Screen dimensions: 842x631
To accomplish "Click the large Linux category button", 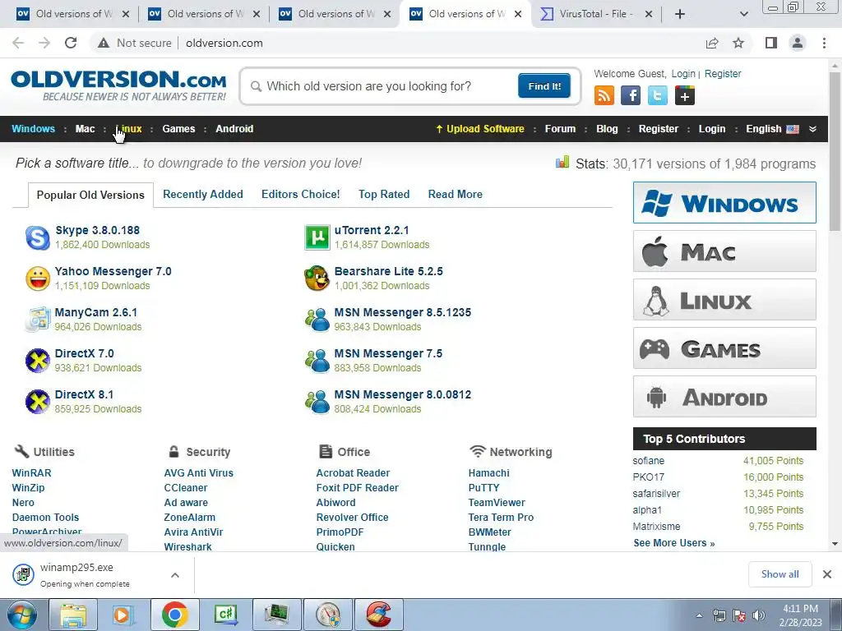I will [724, 299].
